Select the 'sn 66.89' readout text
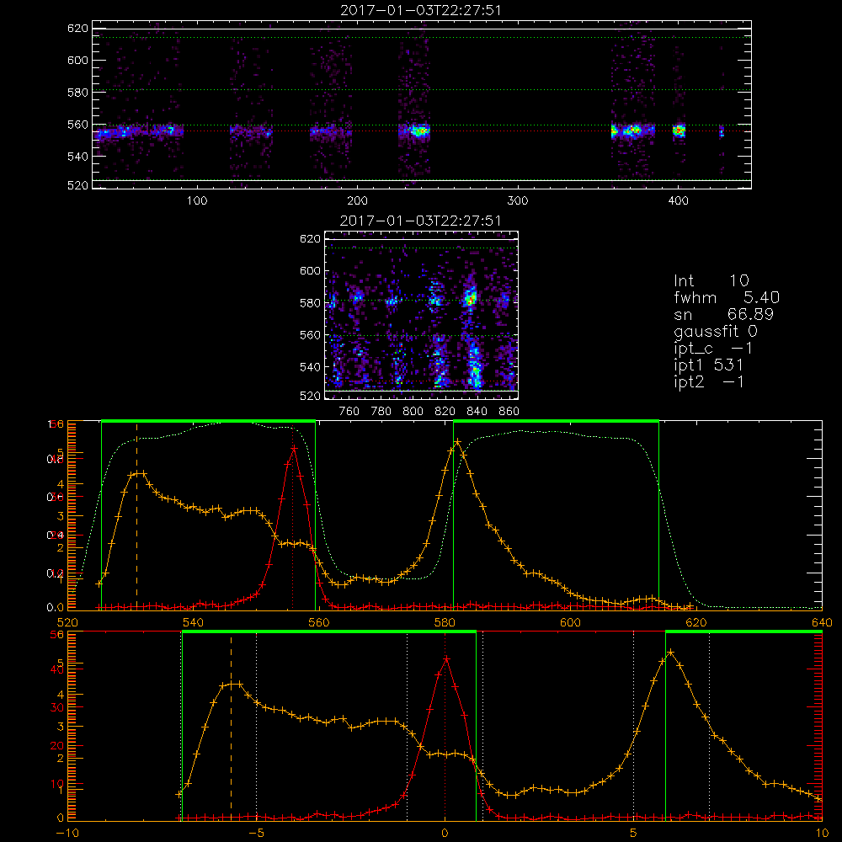 (724, 315)
